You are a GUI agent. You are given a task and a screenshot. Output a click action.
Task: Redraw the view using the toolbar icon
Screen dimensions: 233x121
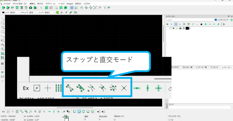pos(81,8)
